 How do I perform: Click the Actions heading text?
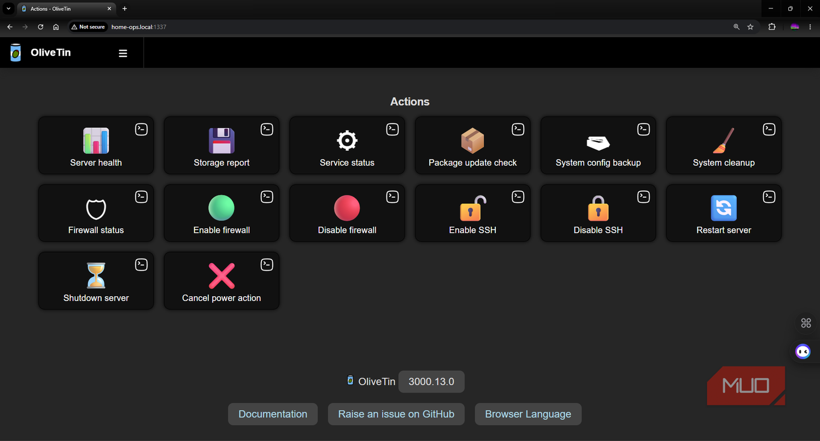coord(410,102)
